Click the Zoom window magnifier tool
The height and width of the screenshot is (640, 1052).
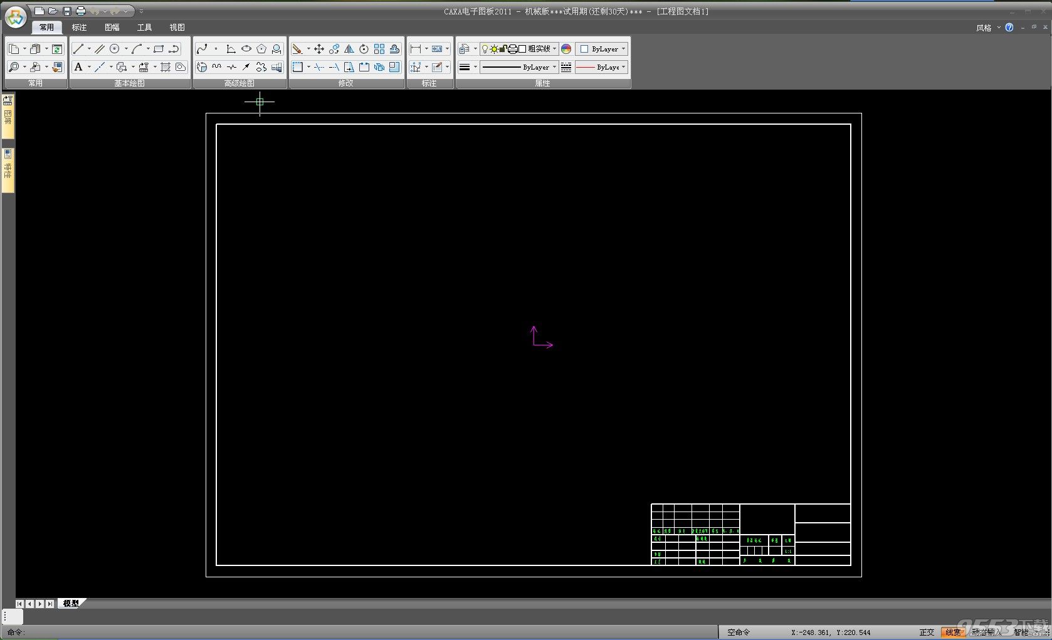click(14, 67)
